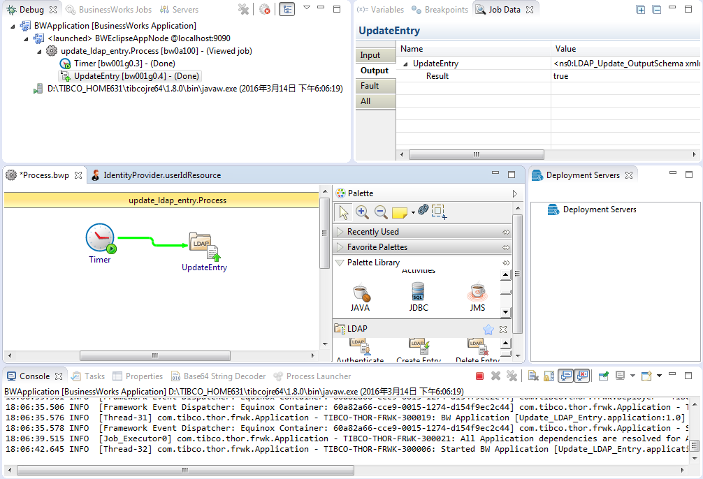Collapse the Palette Library section
Screen dimensions: 703x479
(340, 263)
